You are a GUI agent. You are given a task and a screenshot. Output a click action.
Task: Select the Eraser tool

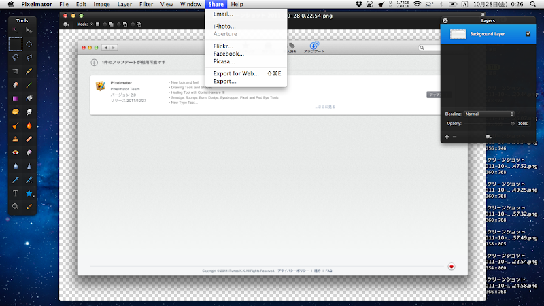(15, 84)
